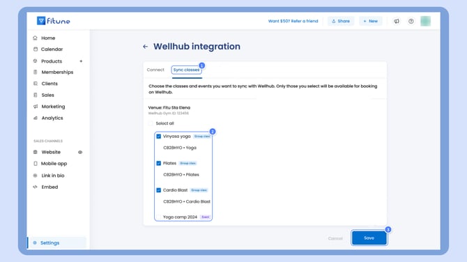Viewport: 467px width, 262px height.
Task: Click the Event tag beside Yoga camp 2024
Action: [x=205, y=217]
